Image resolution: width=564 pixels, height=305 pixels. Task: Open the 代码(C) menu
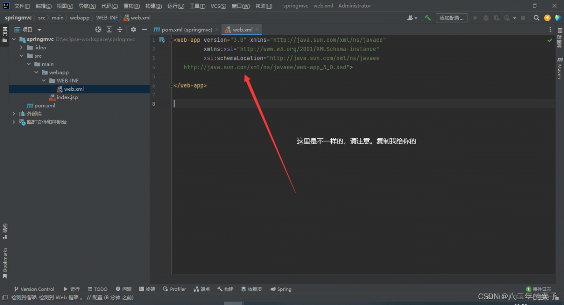tap(110, 6)
